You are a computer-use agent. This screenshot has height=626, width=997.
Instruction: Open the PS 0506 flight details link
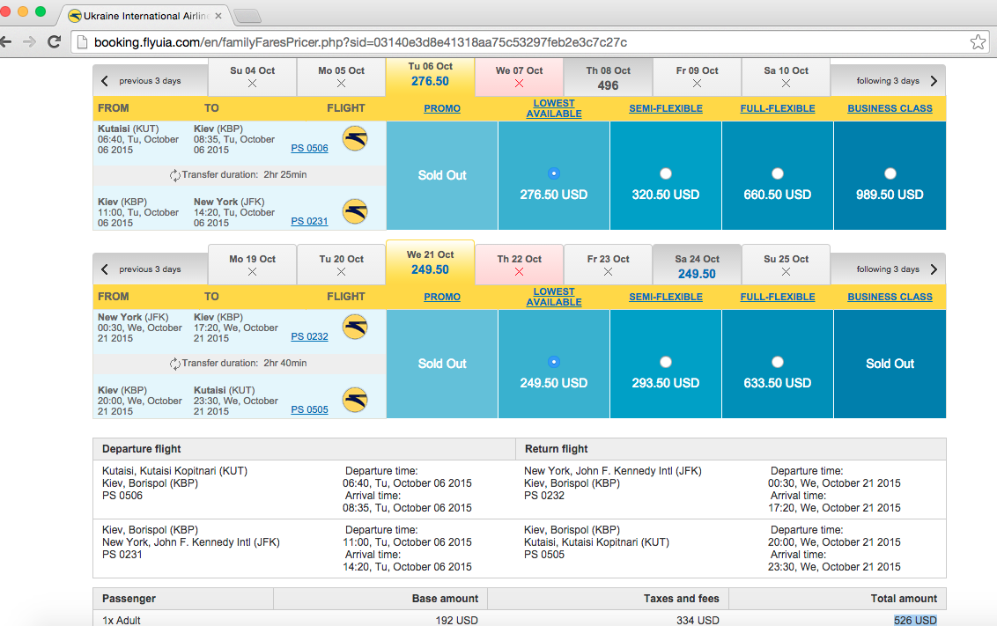pyautogui.click(x=309, y=149)
